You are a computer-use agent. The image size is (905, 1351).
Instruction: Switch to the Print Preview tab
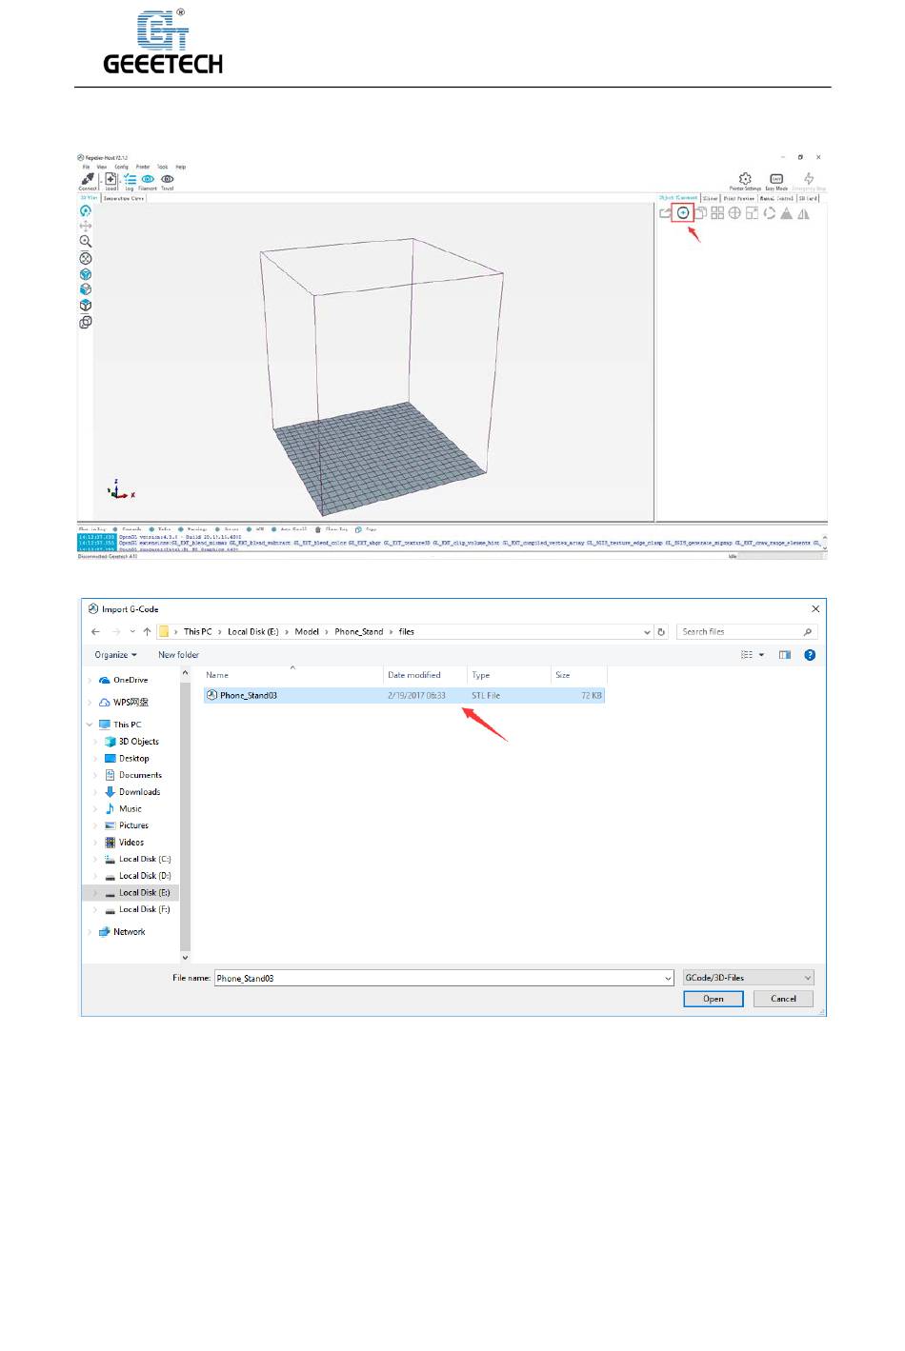pyautogui.click(x=739, y=198)
